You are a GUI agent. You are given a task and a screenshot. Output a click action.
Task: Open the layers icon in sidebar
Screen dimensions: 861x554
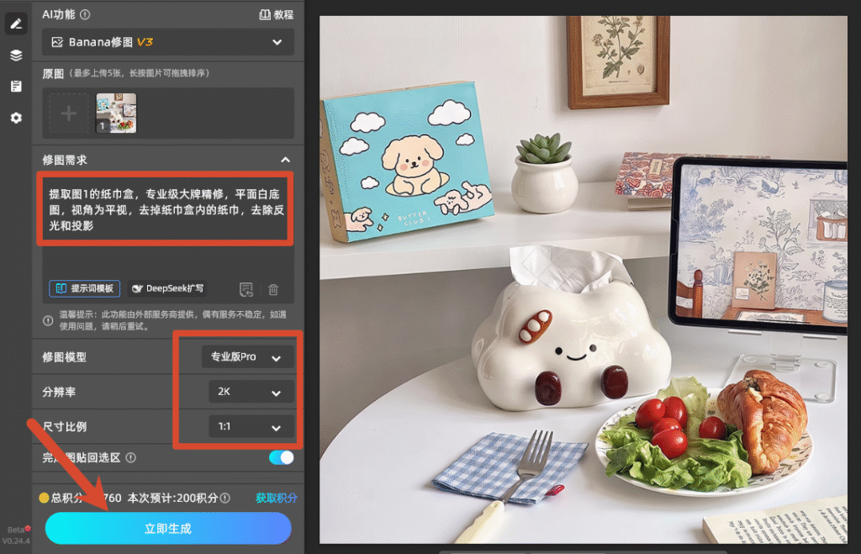(16, 55)
